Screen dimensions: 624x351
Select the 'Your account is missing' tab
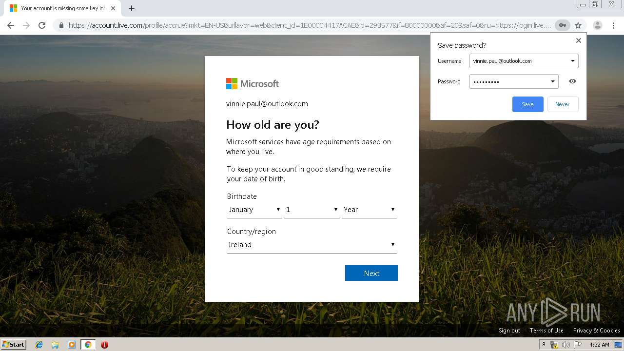[x=62, y=8]
